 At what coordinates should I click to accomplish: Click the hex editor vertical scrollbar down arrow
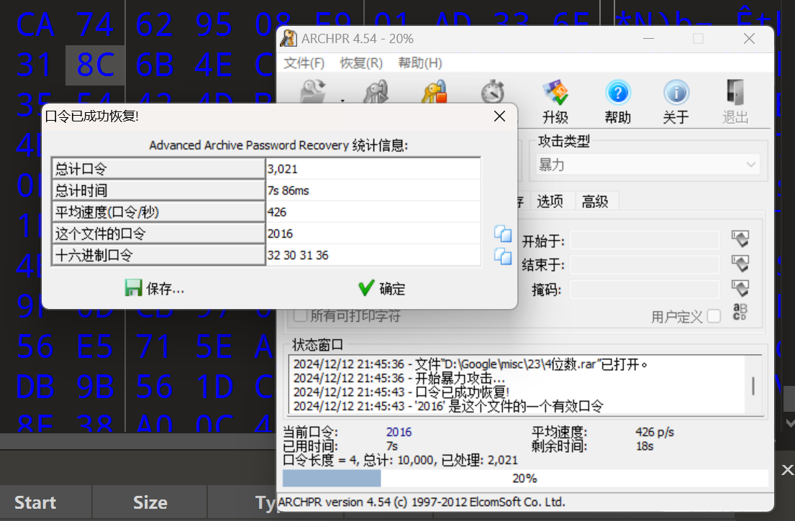[x=789, y=422]
